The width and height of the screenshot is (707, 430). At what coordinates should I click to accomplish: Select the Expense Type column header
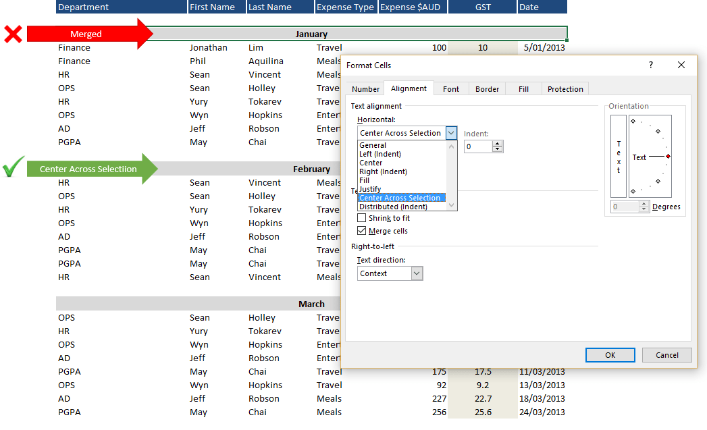pyautogui.click(x=346, y=7)
